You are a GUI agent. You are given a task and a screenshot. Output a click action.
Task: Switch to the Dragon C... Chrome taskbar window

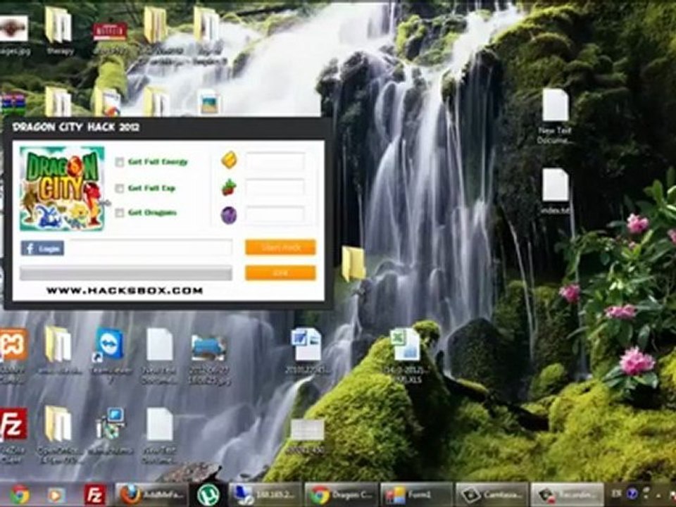[341, 495]
